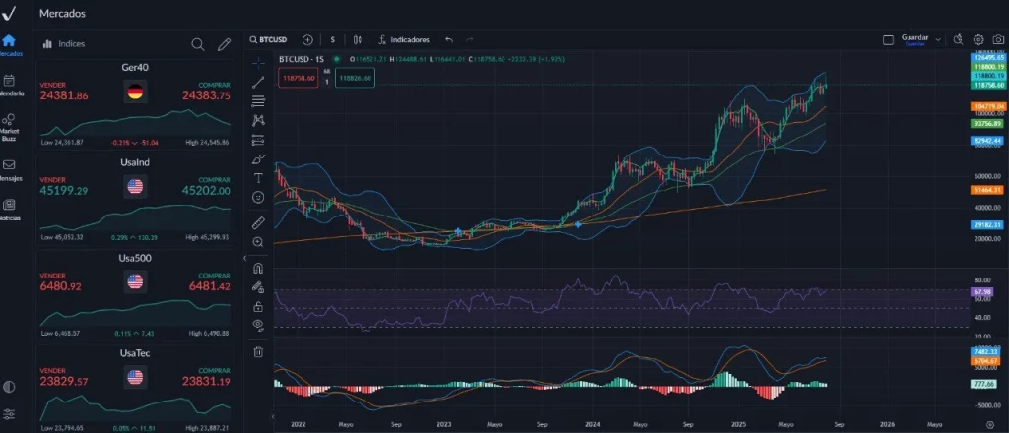
Task: Click Ger40 VENDER price
Action: coord(64,95)
